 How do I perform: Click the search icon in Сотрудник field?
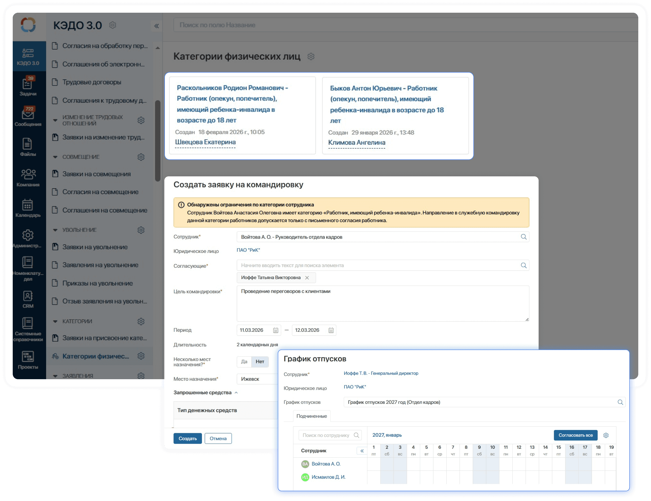pyautogui.click(x=524, y=237)
